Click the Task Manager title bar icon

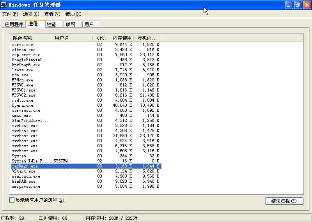tap(4, 4)
